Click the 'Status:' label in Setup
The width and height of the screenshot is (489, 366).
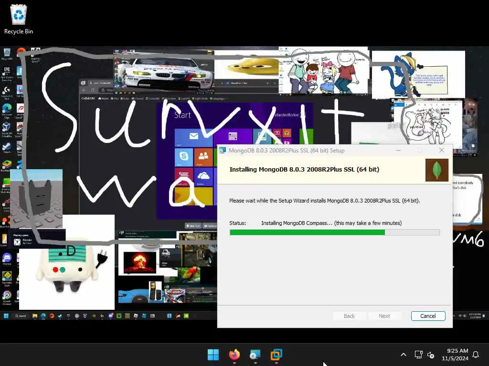pos(238,223)
